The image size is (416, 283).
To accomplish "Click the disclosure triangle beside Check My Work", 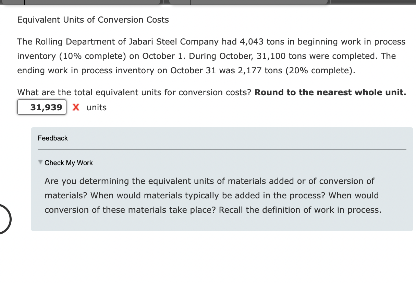I will [41, 163].
